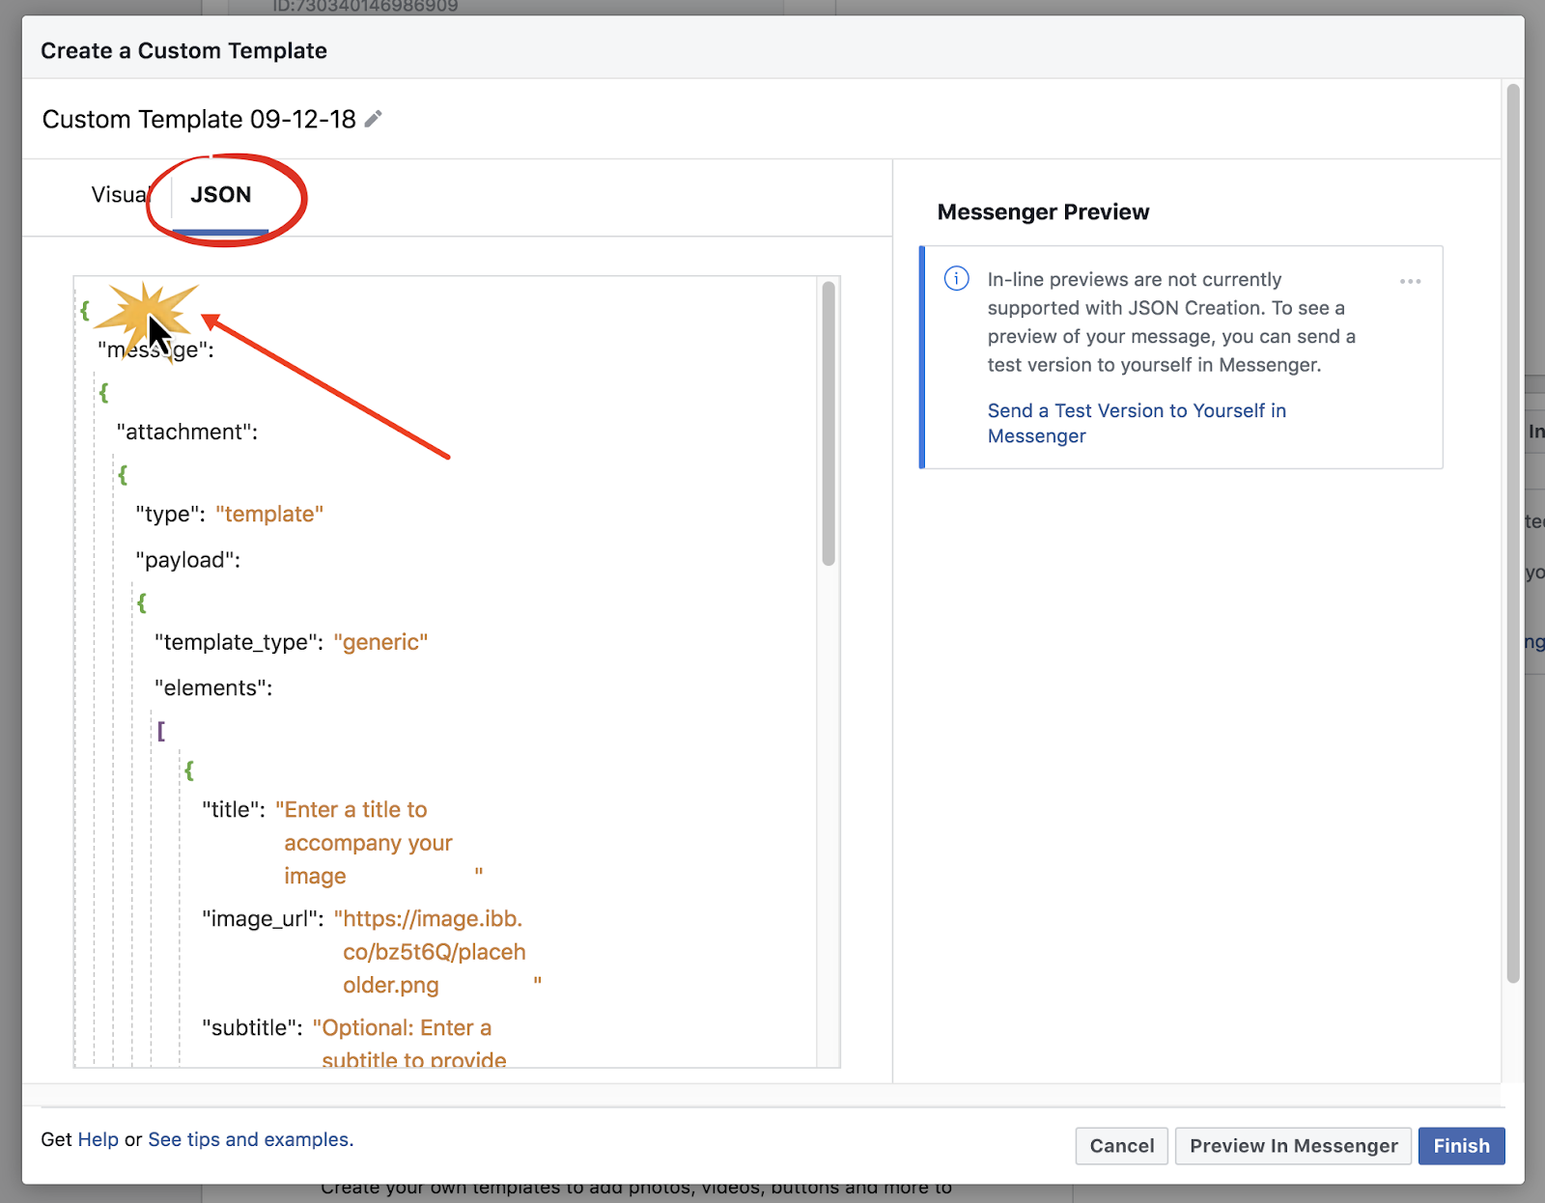Click the JSON editor scrollbar thumb
This screenshot has height=1203, width=1545.
(828, 423)
